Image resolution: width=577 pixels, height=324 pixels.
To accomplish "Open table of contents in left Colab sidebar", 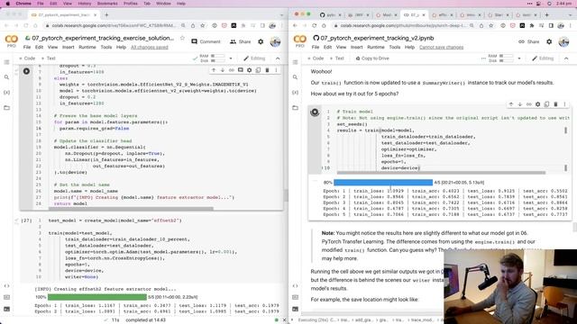I will pyautogui.click(x=6, y=62).
